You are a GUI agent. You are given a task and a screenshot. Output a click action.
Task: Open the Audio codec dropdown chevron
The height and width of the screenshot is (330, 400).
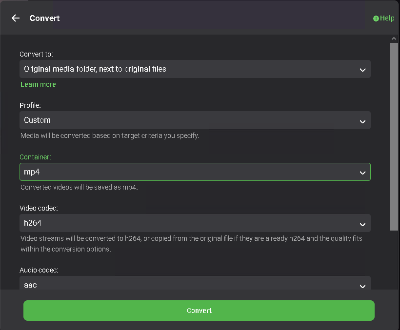(x=362, y=286)
